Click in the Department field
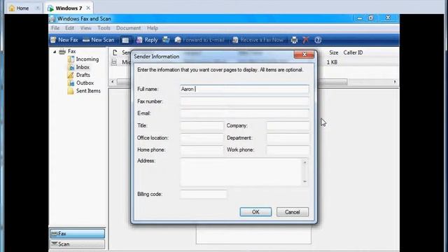 288,138
